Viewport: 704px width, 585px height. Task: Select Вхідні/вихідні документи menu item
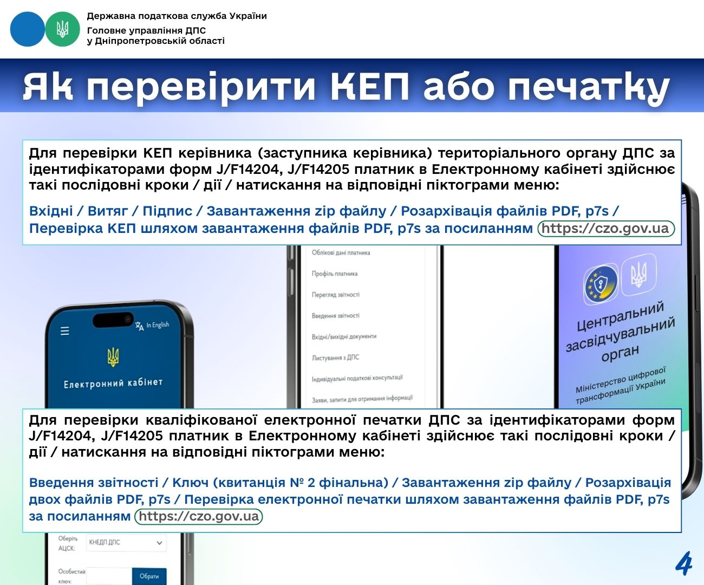tap(344, 336)
